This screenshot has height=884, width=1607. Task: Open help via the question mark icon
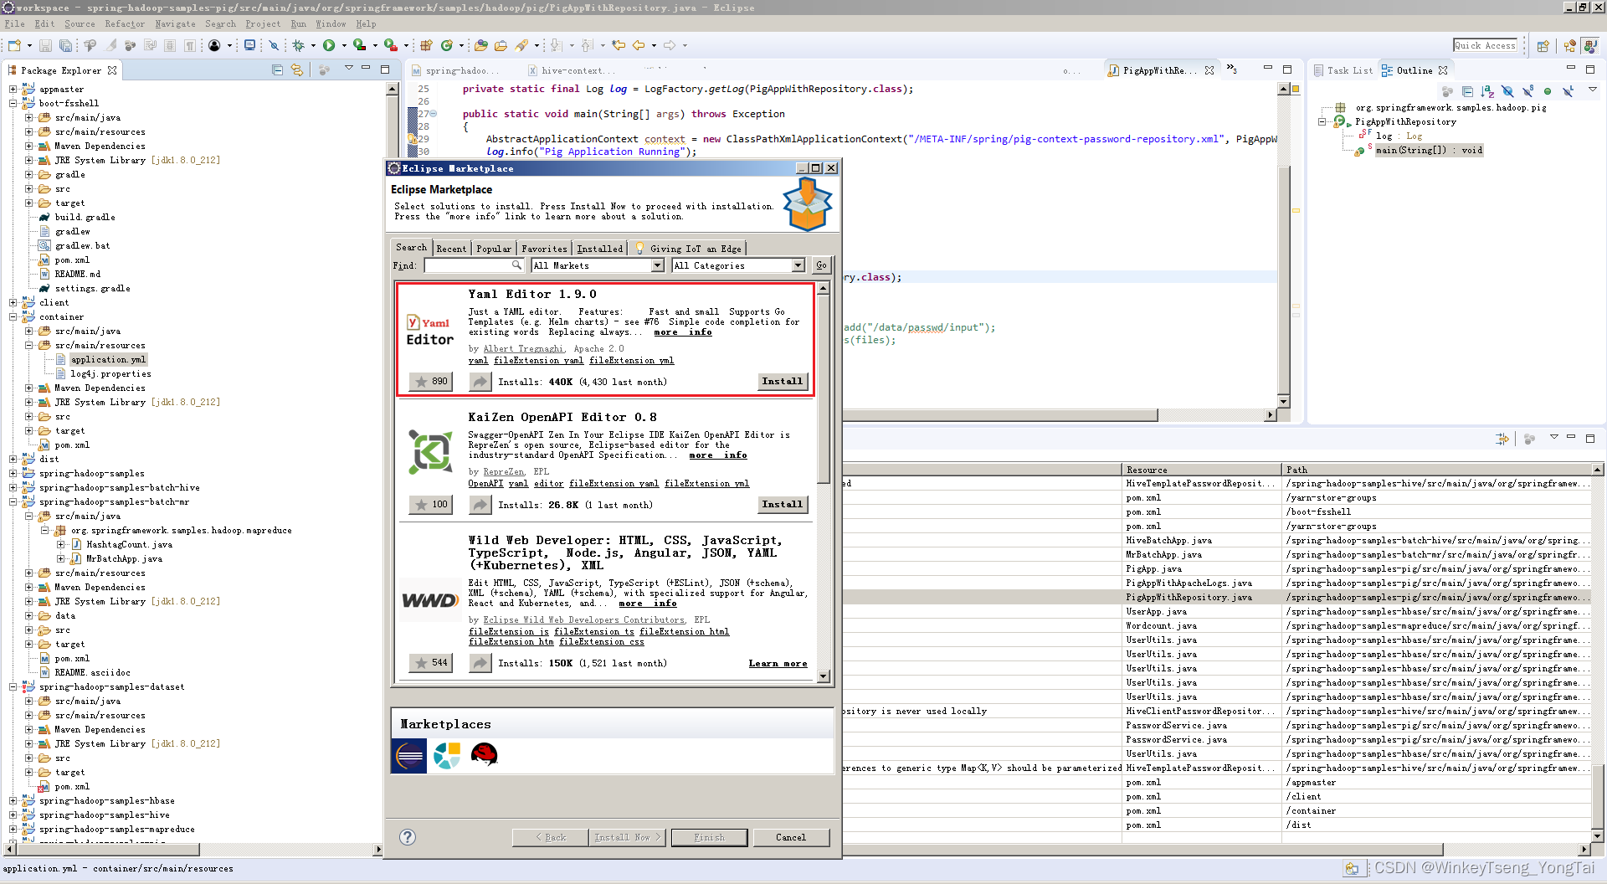[x=408, y=836]
